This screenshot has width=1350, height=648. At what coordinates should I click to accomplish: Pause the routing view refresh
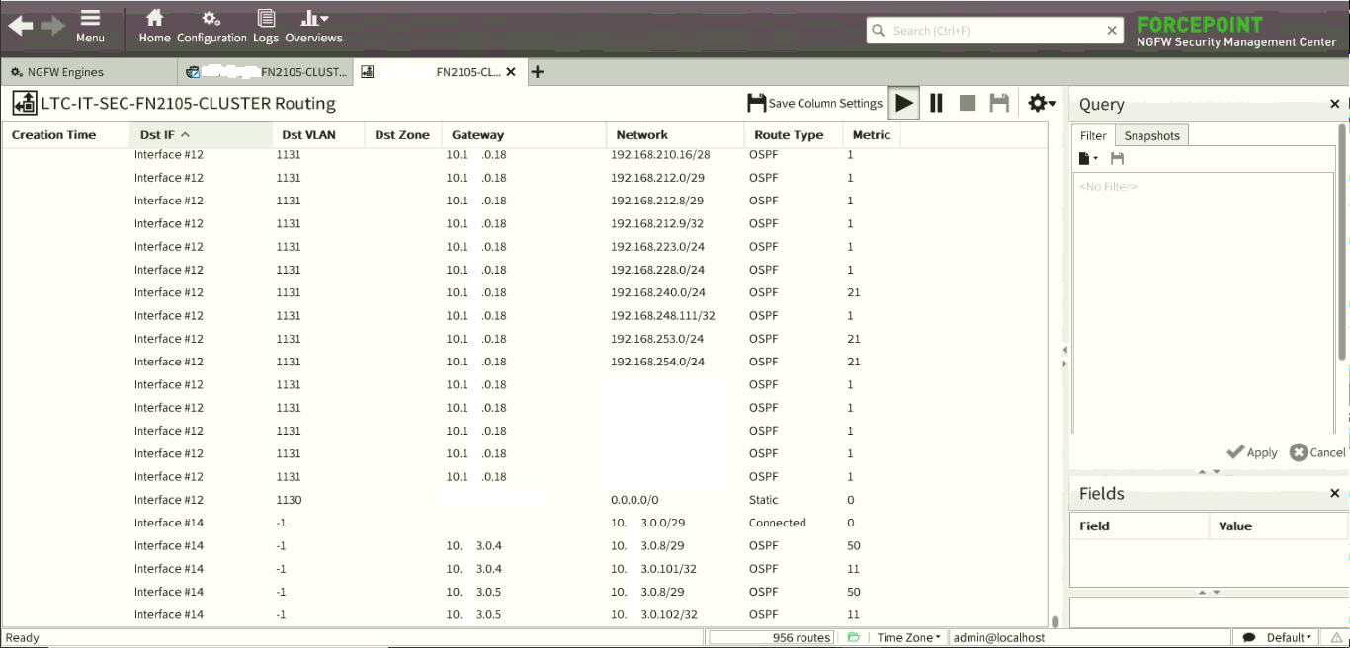click(x=936, y=104)
